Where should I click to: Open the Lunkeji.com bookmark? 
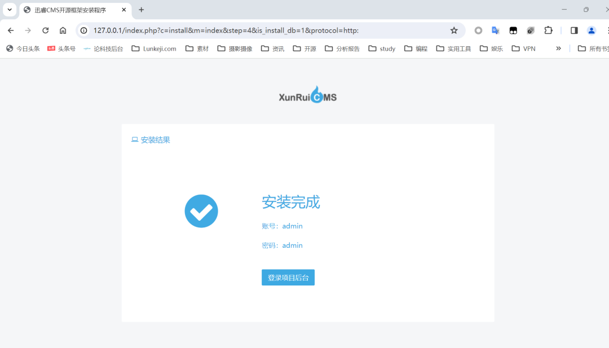point(153,48)
